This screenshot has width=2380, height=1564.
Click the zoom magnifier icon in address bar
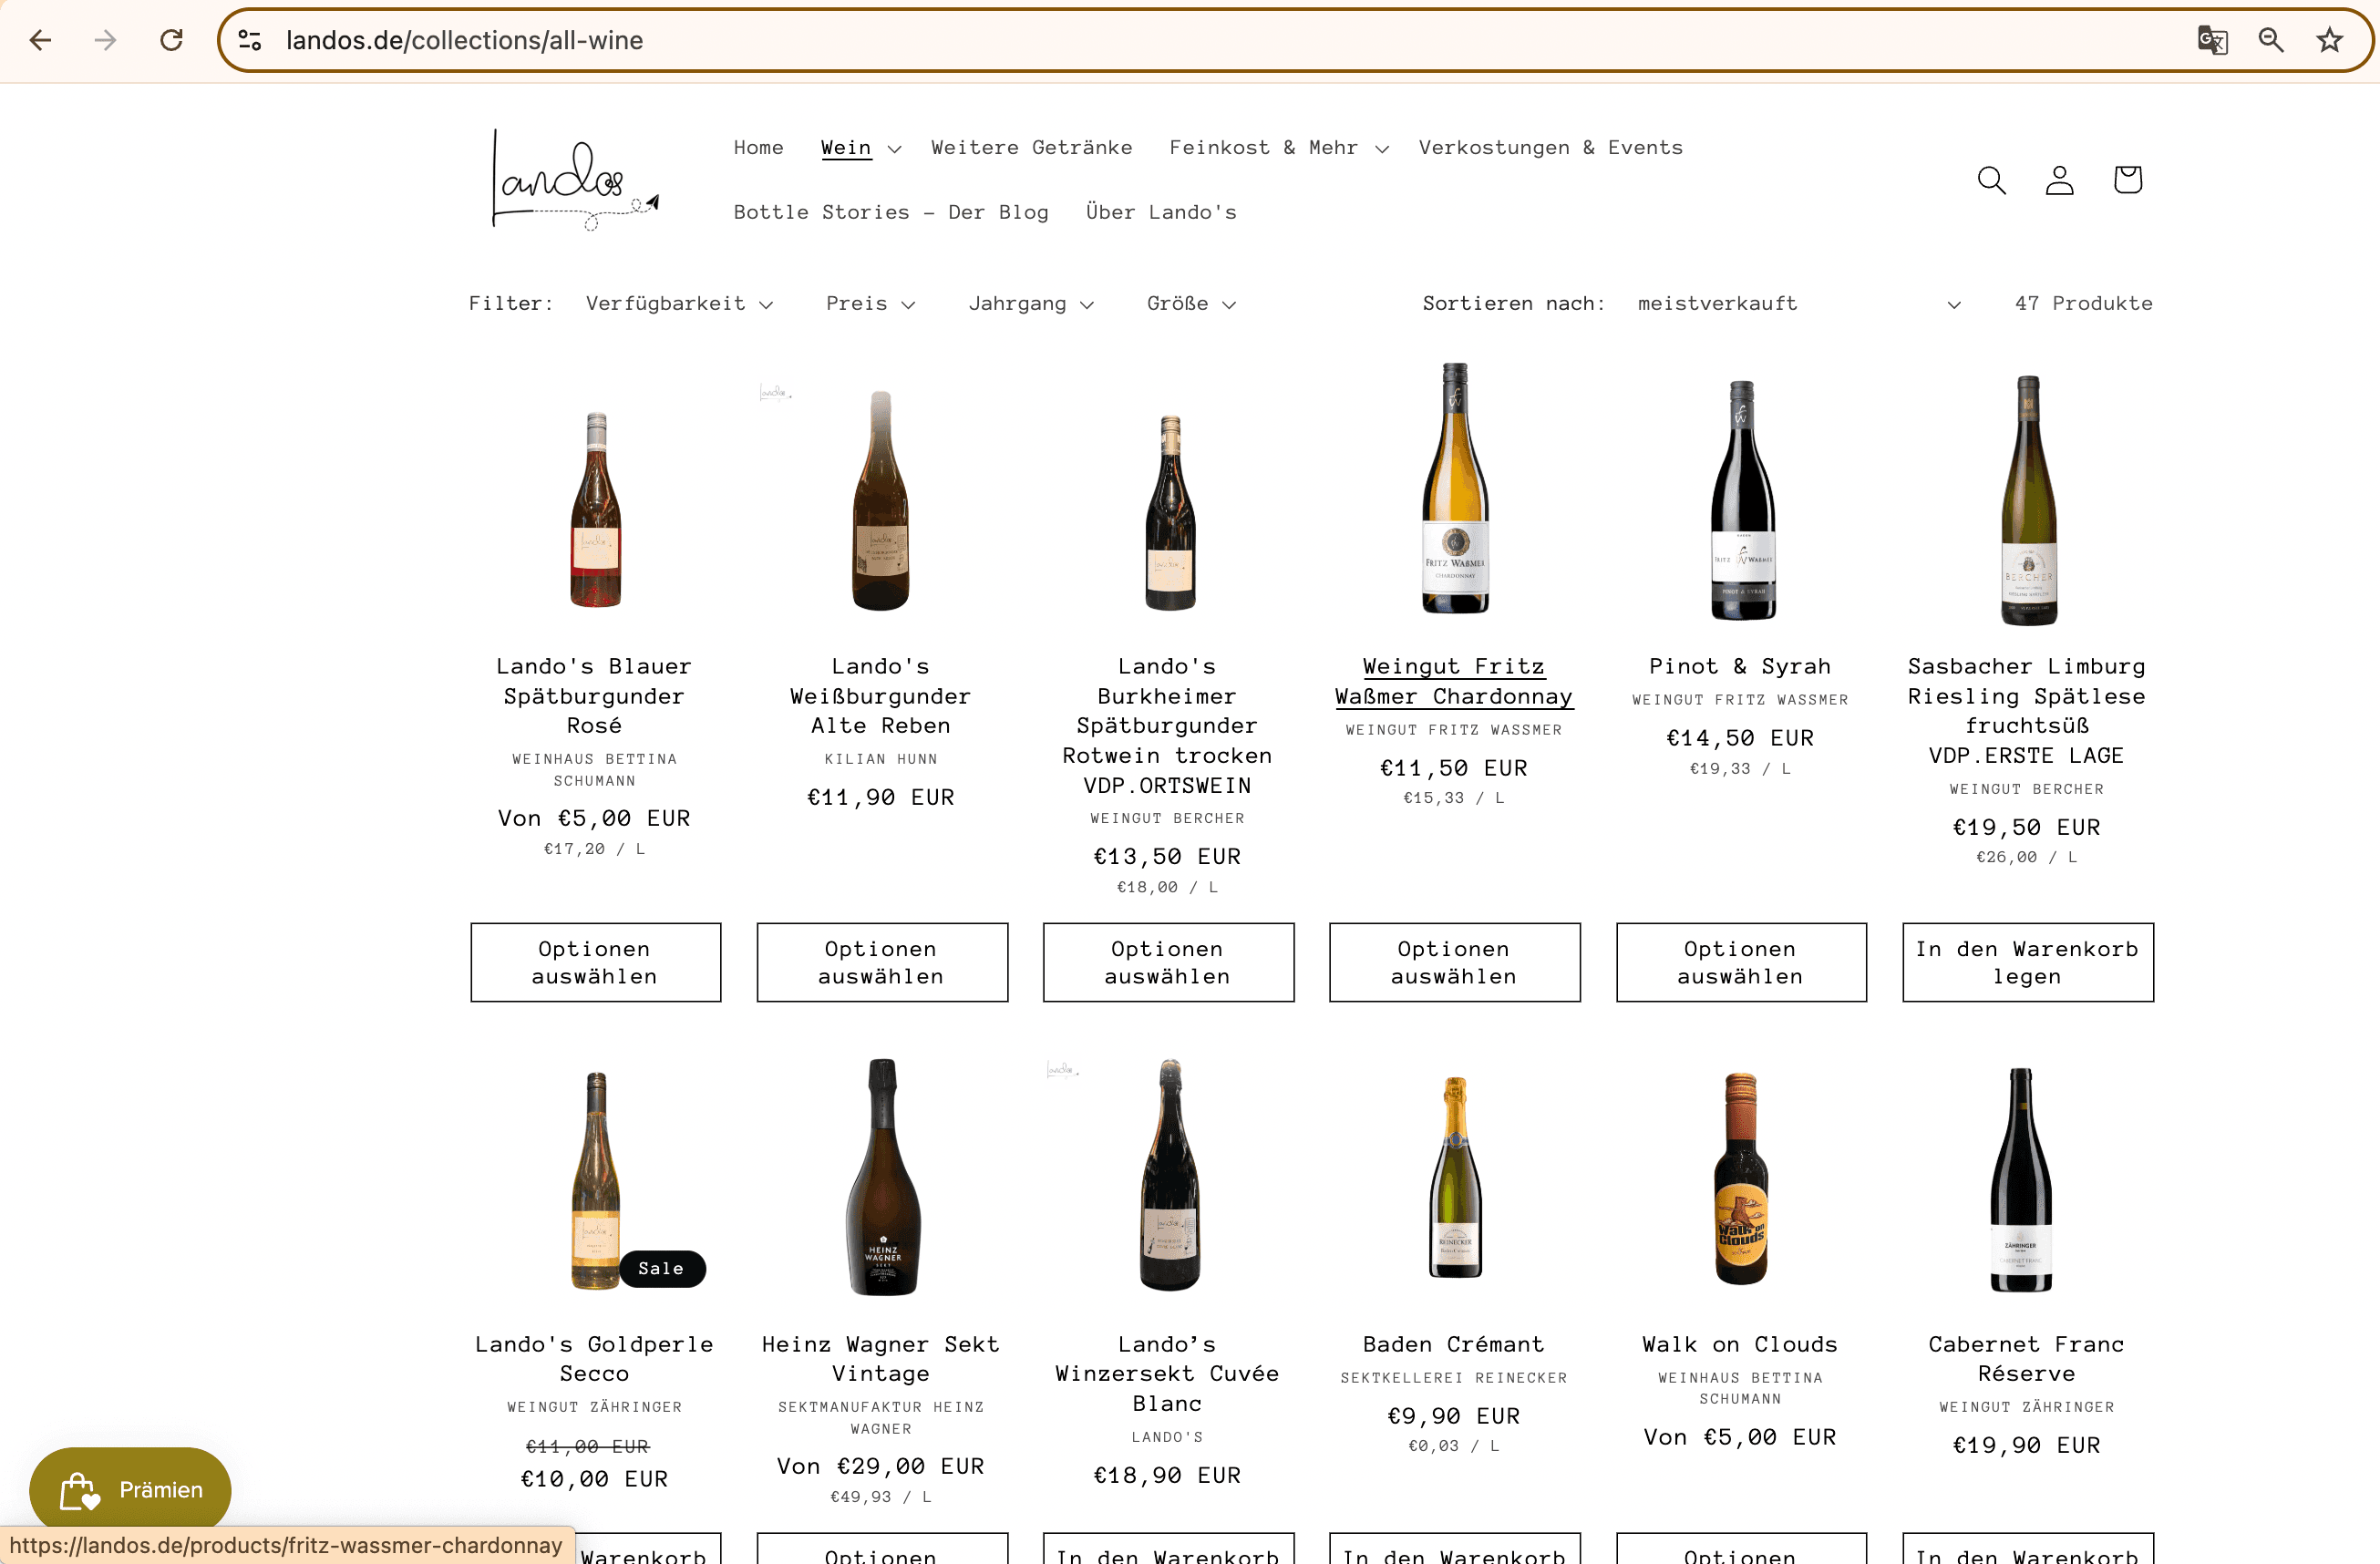point(2270,40)
